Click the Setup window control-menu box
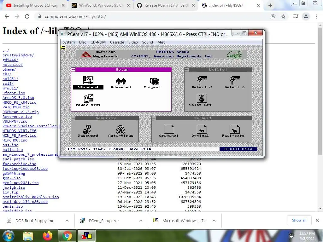The image size is (323, 242). (x=73, y=70)
